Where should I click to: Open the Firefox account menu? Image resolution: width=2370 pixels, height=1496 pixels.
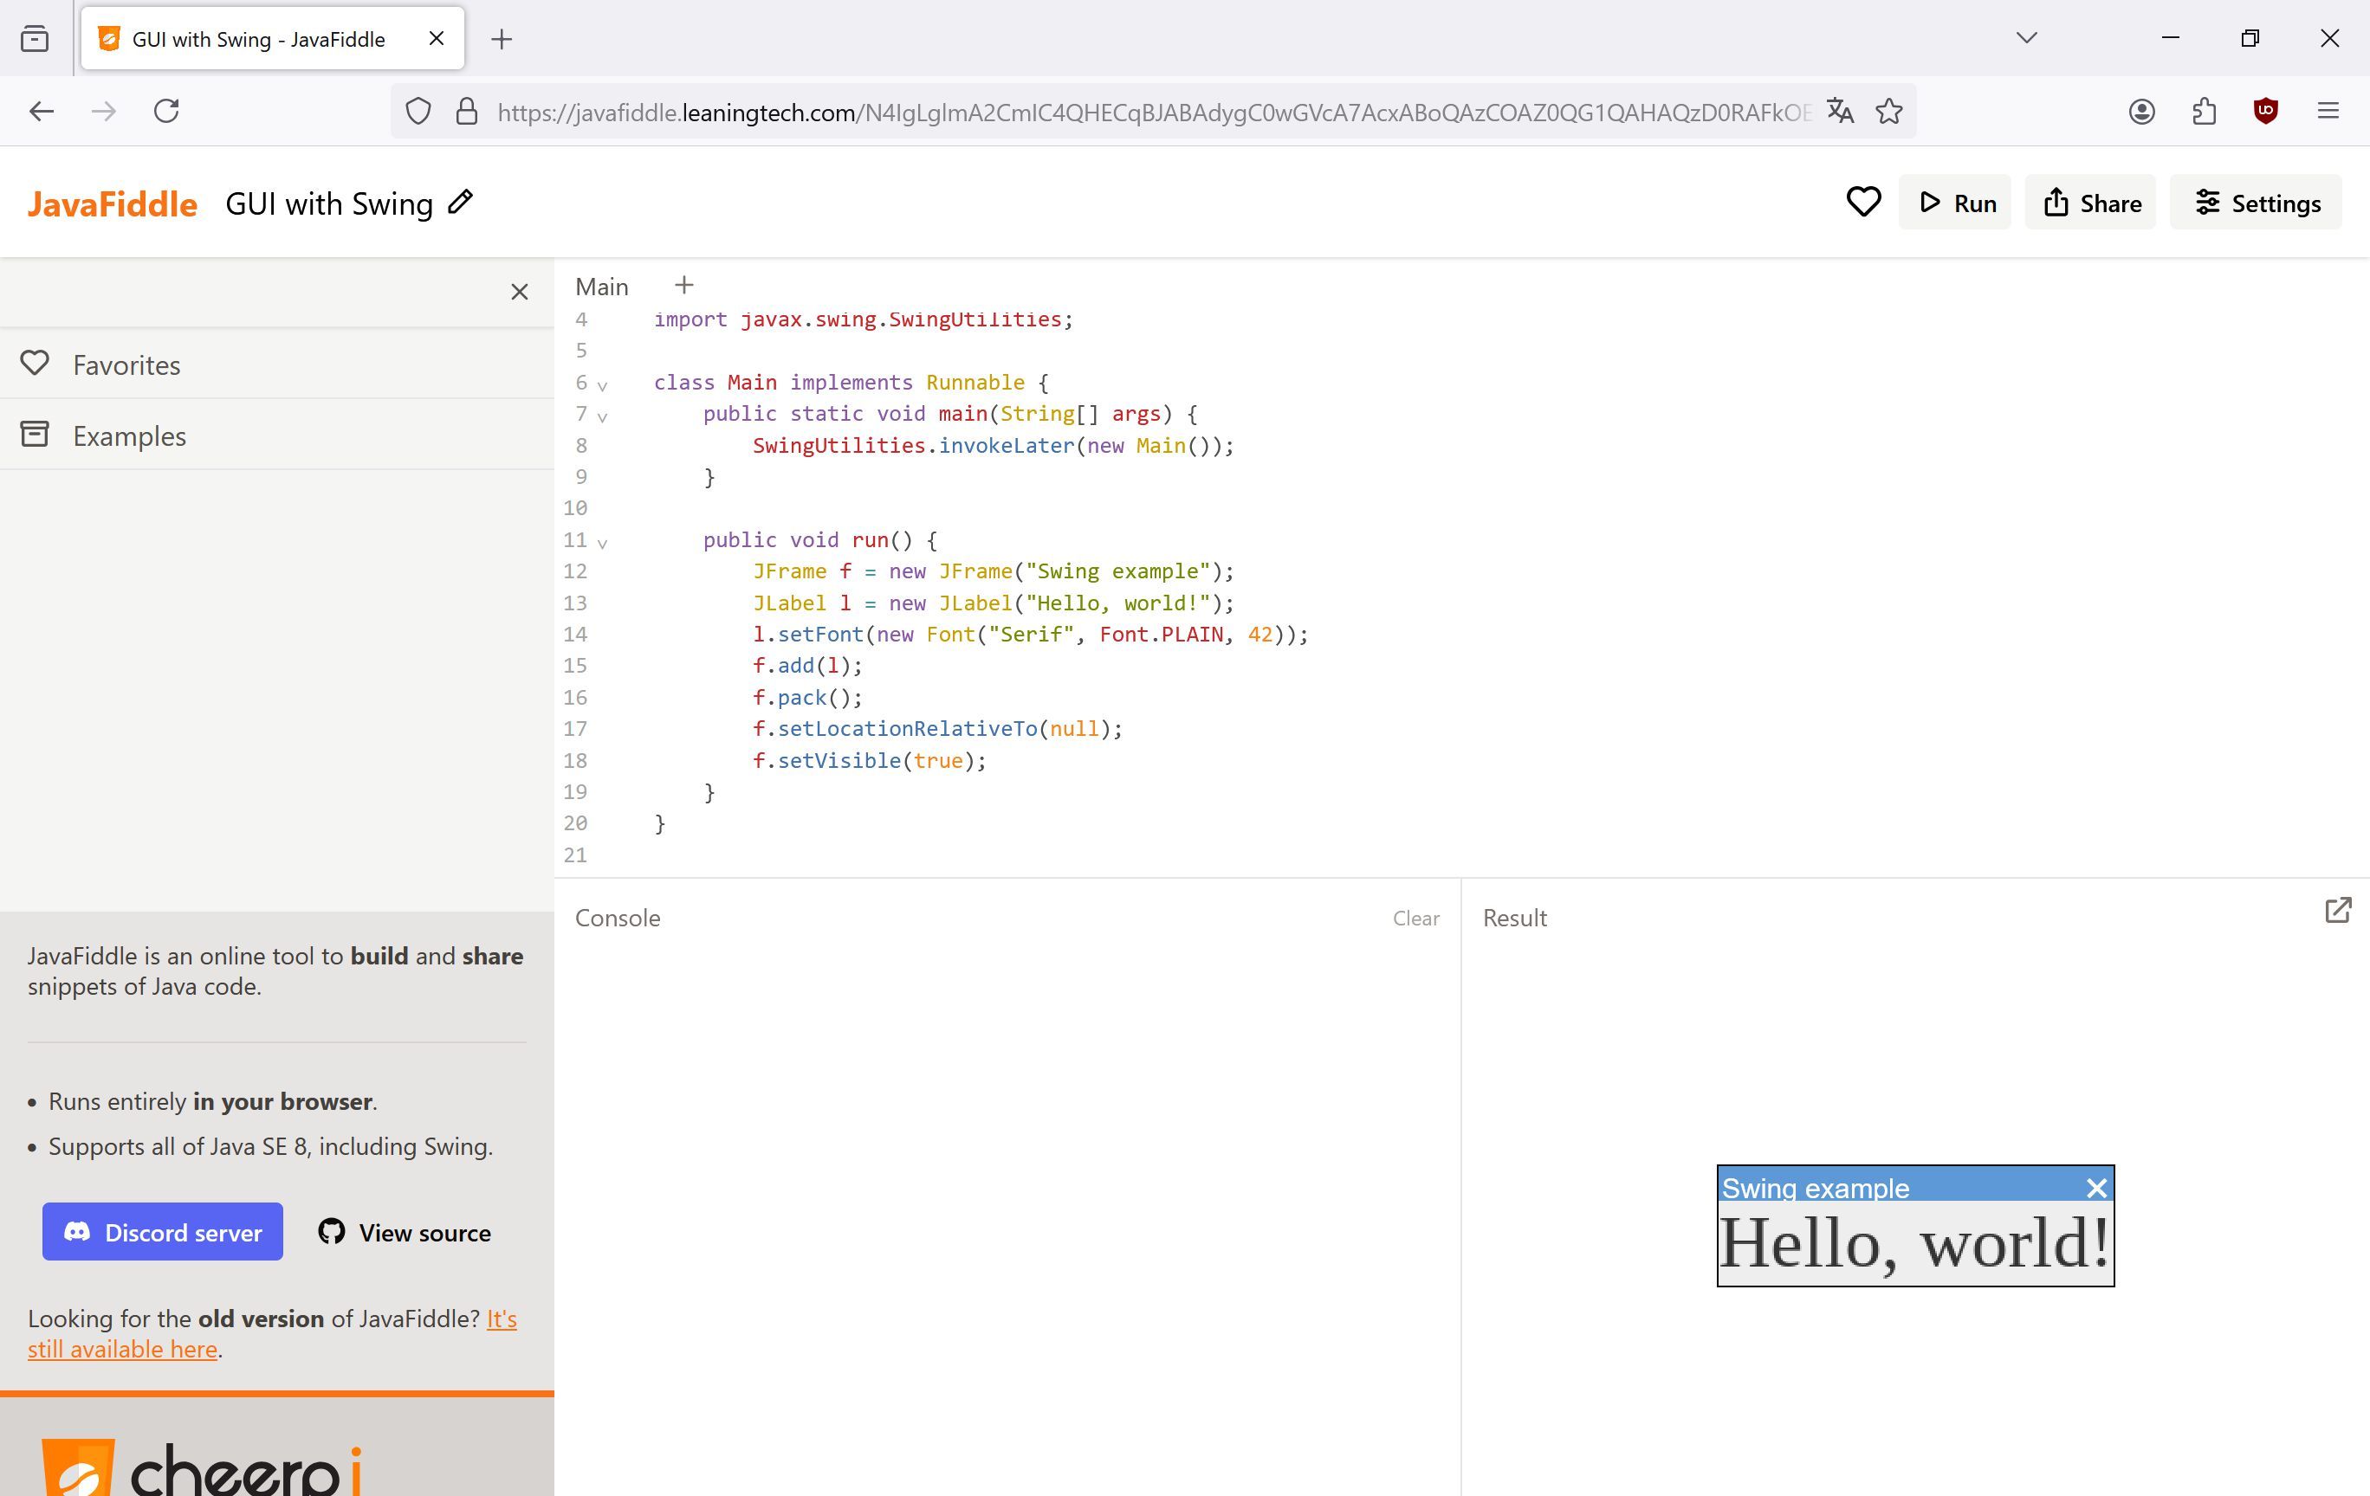pos(2141,111)
